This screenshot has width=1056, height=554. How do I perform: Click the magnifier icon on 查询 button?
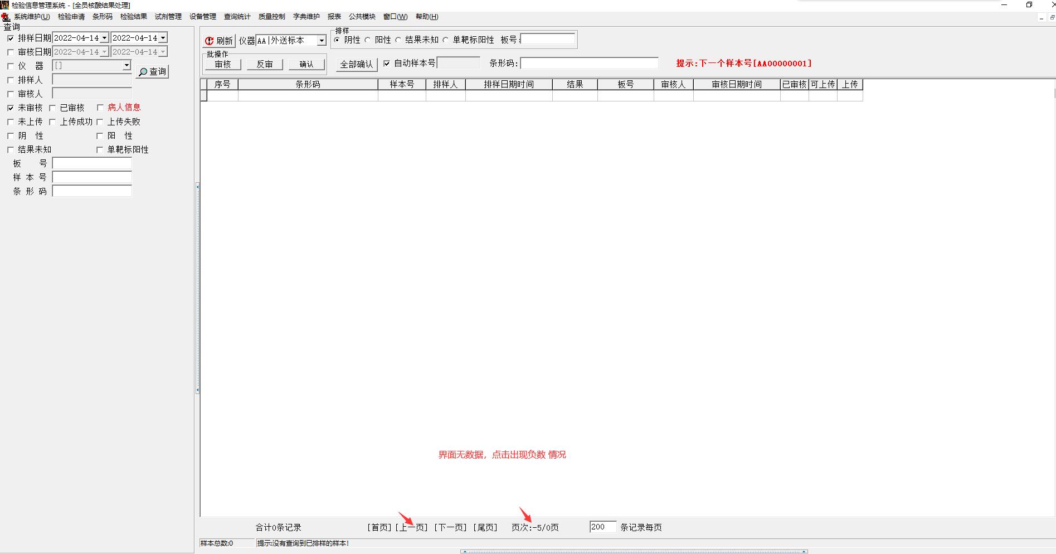click(143, 72)
